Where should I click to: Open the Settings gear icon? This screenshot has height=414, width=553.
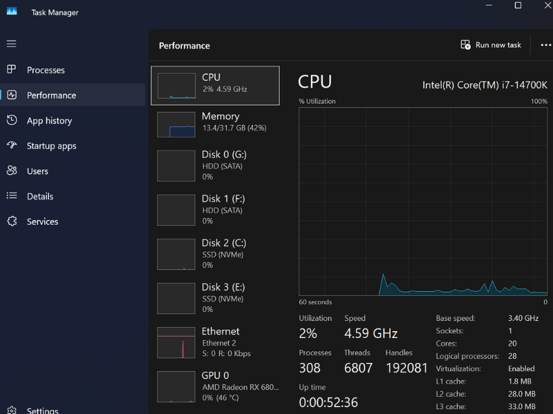pyautogui.click(x=12, y=410)
